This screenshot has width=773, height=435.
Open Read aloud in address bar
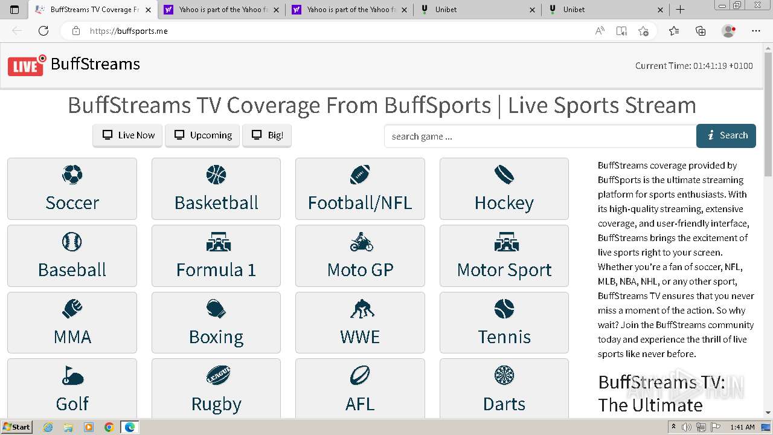point(600,31)
